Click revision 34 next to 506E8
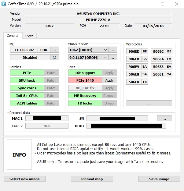The image size is (184, 191). point(145,74)
